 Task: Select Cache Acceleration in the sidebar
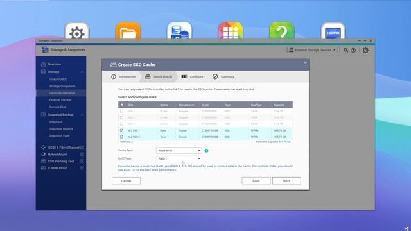(62, 93)
